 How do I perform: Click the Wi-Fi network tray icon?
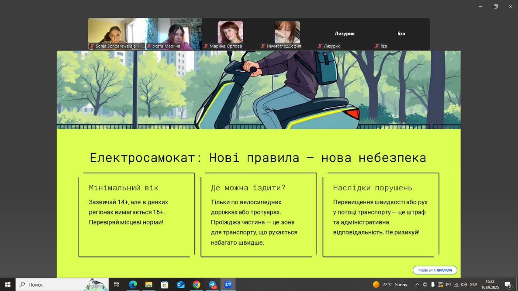click(x=456, y=285)
